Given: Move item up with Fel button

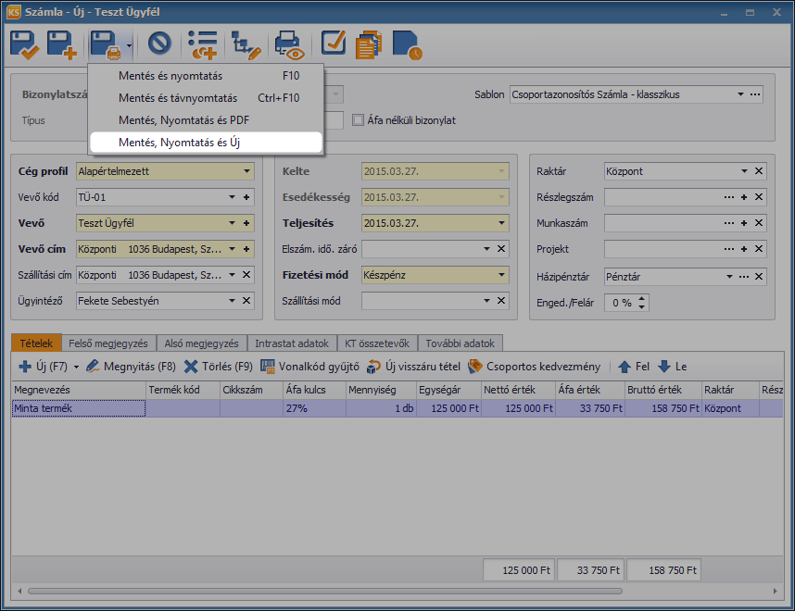Looking at the screenshot, I should click(x=634, y=367).
